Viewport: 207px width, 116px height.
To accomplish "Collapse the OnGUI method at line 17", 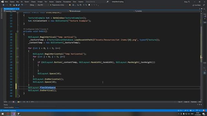I will (x=17, y=32).
